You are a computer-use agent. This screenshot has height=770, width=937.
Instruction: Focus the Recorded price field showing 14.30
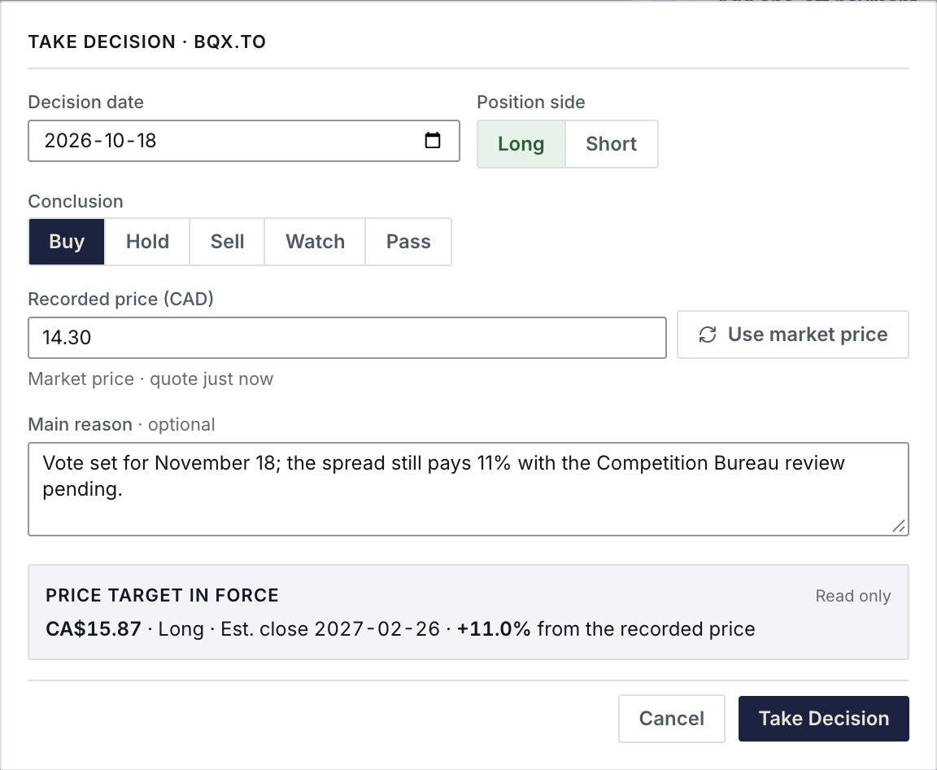347,338
